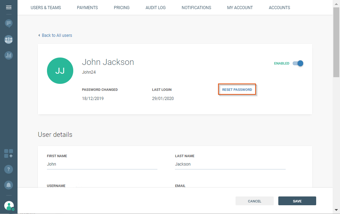Click the Last Name input field
340x214 pixels.
pos(230,164)
